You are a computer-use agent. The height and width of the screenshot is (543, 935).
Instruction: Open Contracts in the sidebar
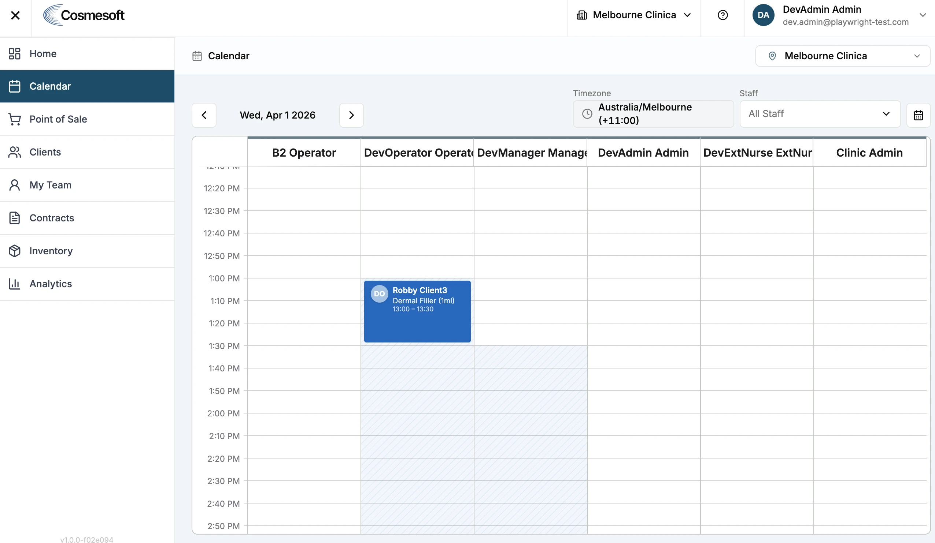87,218
